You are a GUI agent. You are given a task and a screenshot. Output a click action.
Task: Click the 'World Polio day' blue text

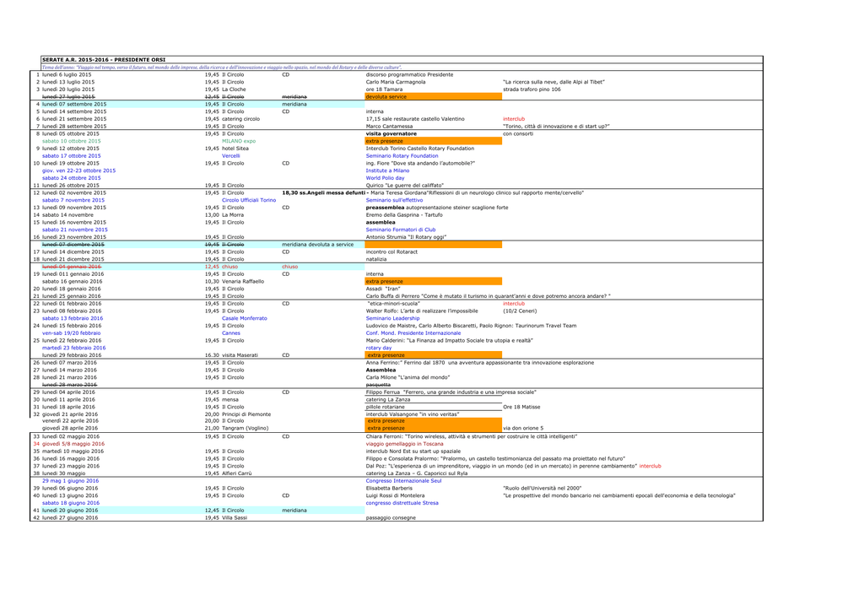[x=385, y=178]
